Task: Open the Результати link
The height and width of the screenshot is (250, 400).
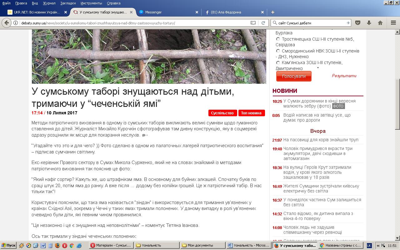Action: click(x=344, y=76)
